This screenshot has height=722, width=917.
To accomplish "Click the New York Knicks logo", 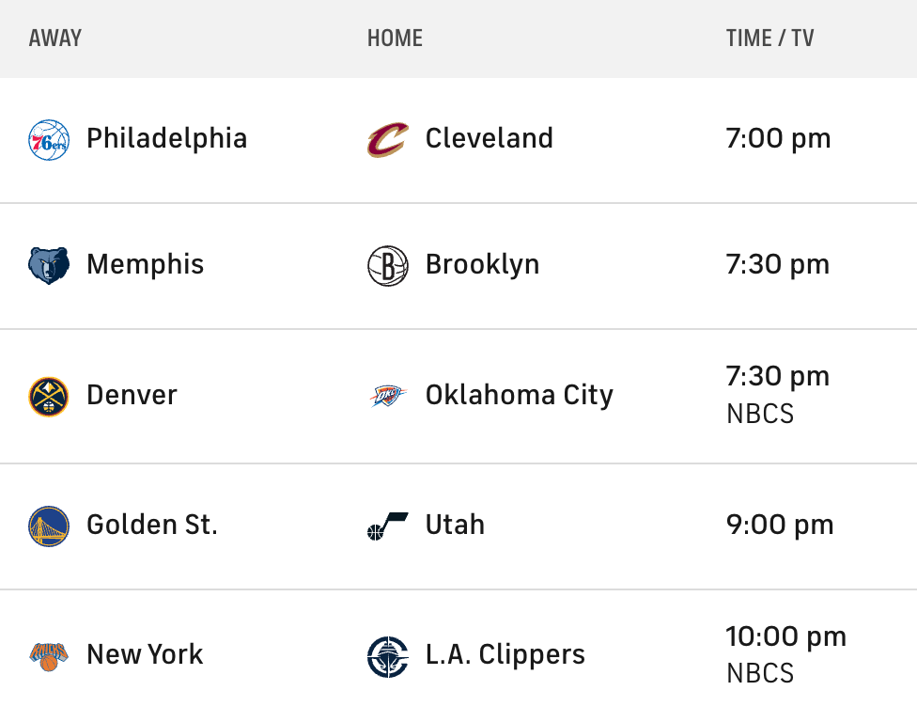I will tap(49, 655).
